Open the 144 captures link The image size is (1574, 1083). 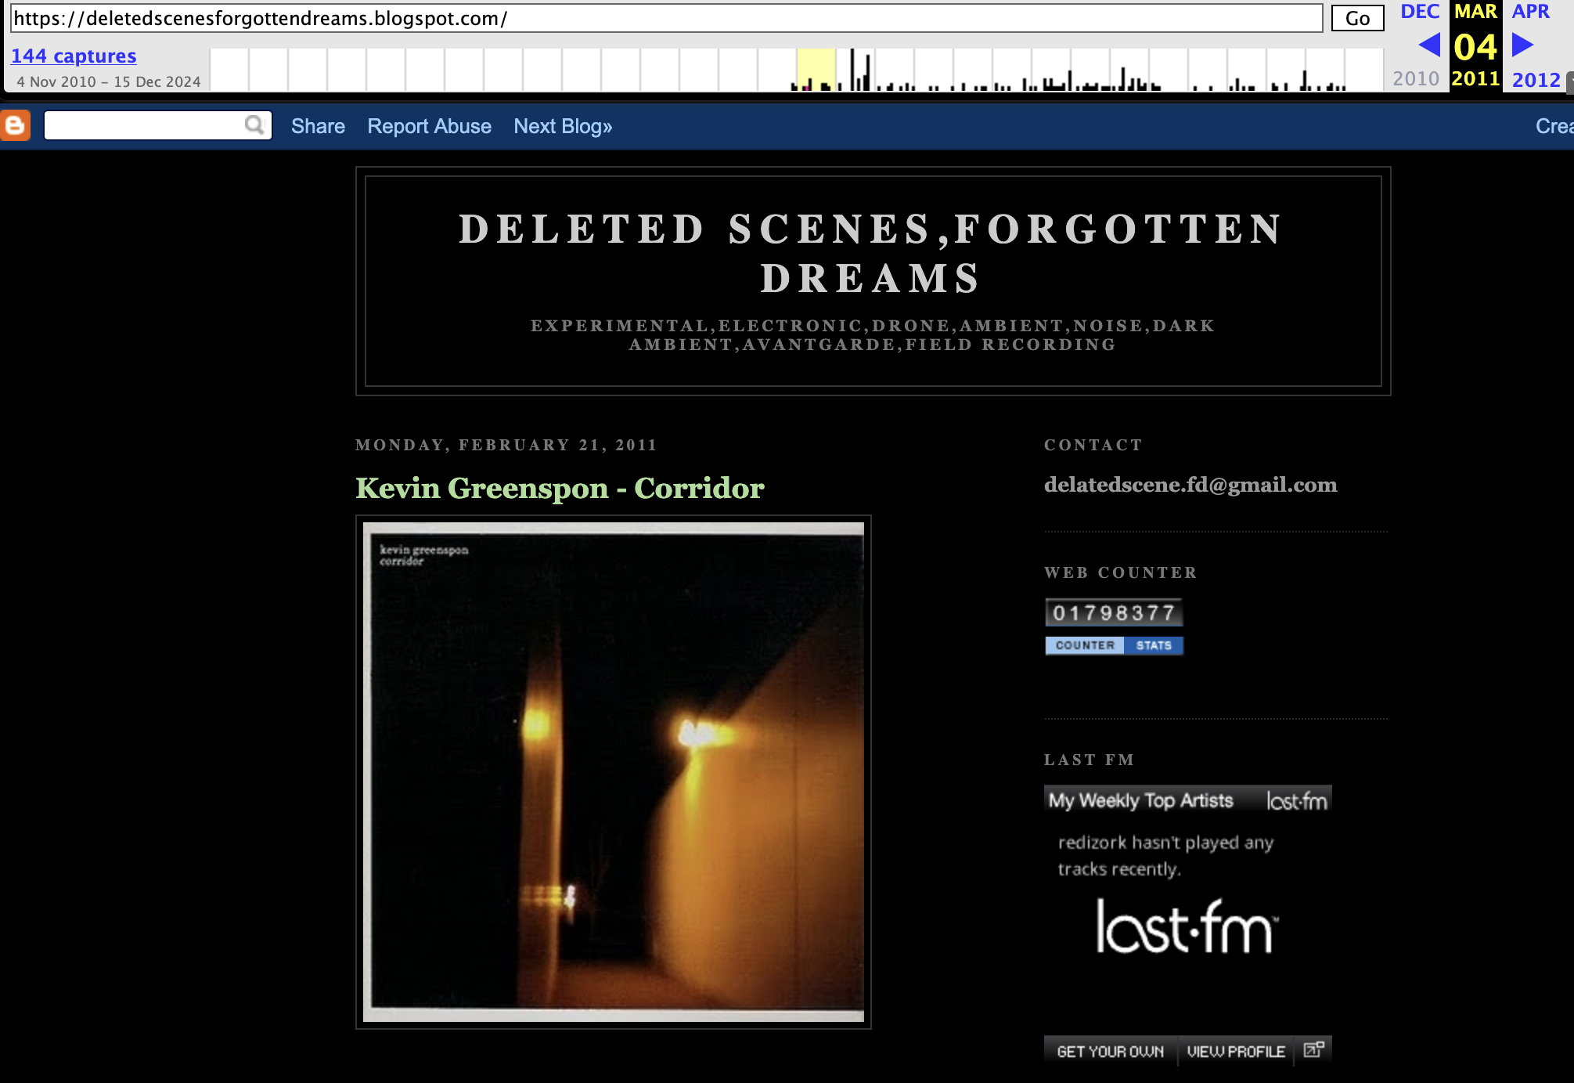[x=74, y=56]
